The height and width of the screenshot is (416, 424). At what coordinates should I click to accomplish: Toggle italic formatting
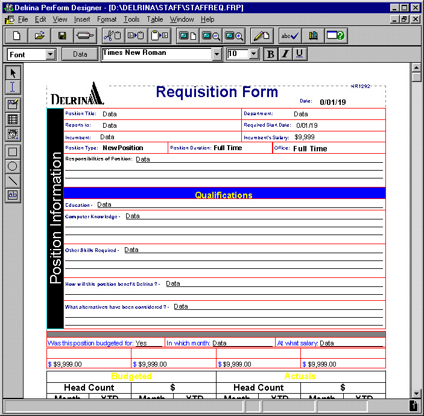pyautogui.click(x=285, y=54)
